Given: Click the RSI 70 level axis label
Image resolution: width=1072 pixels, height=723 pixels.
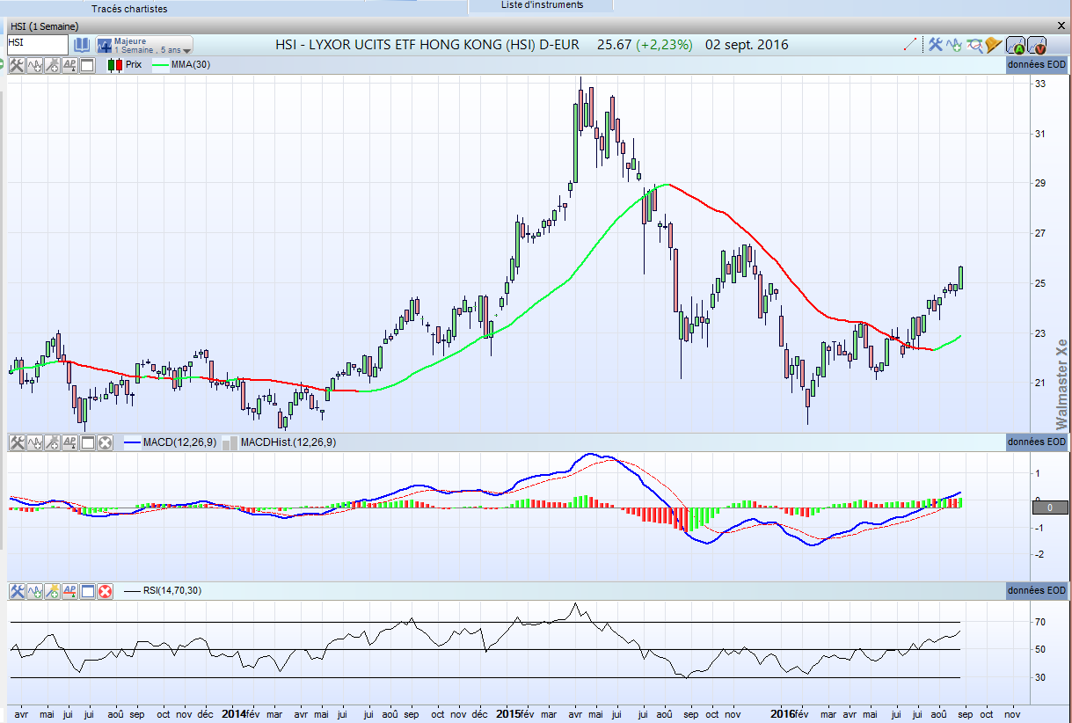Looking at the screenshot, I should pyautogui.click(x=1039, y=622).
